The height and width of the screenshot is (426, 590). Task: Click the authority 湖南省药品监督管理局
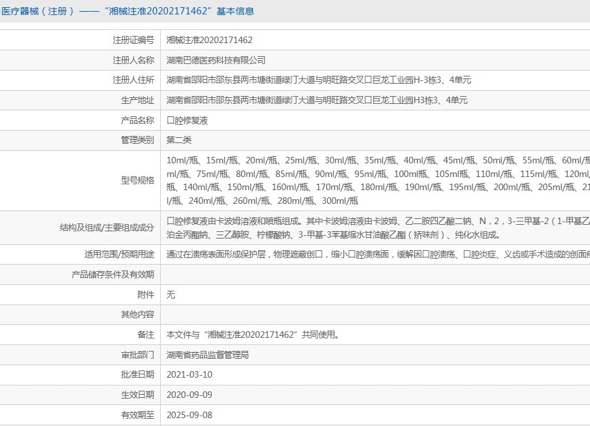pos(208,355)
